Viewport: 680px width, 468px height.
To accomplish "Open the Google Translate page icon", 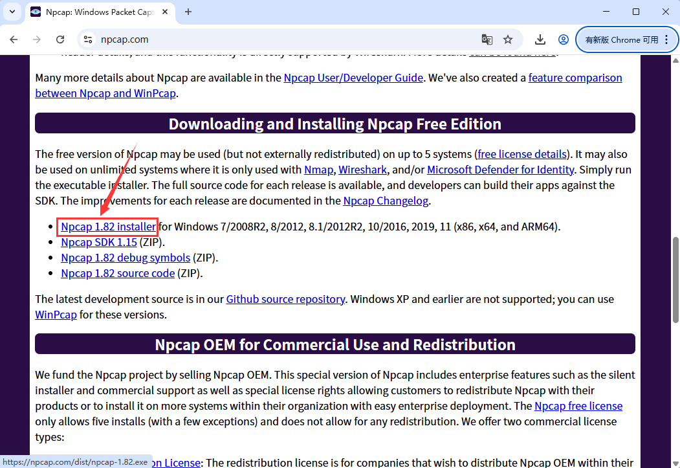I will [x=487, y=39].
